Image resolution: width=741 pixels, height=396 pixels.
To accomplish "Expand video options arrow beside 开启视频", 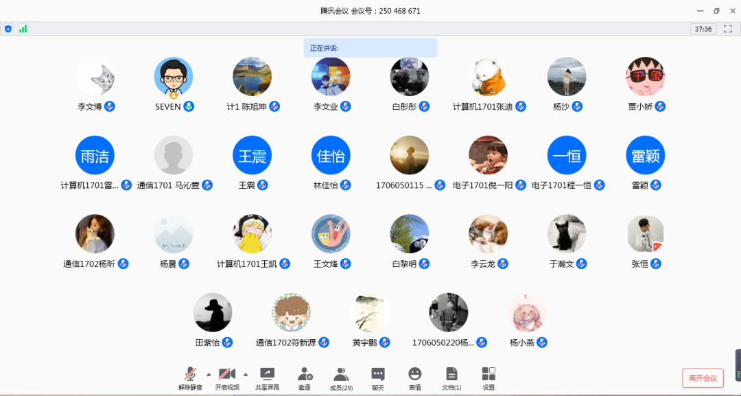I will pos(246,374).
